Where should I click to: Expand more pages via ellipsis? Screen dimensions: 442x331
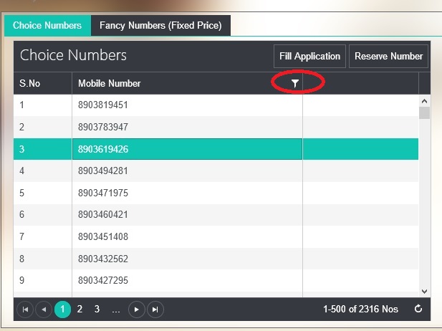point(115,310)
